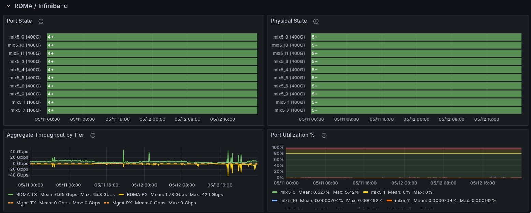Click the mlx5_10 (400G) label in Physical State
The width and height of the screenshot is (531, 213).
(288, 45)
